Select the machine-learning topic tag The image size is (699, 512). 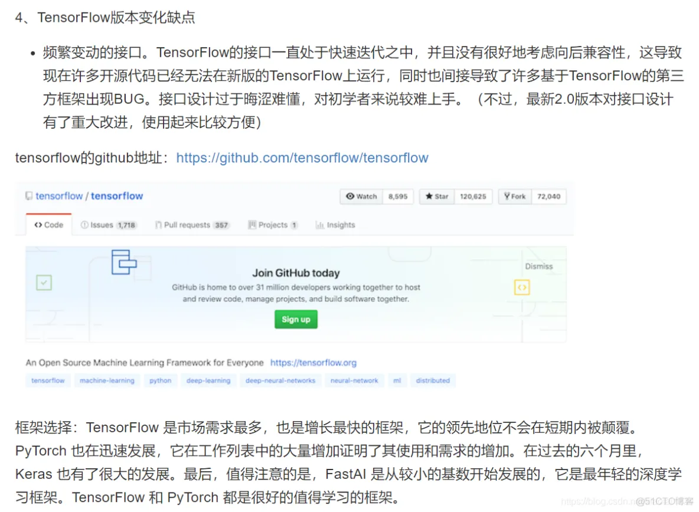[107, 380]
